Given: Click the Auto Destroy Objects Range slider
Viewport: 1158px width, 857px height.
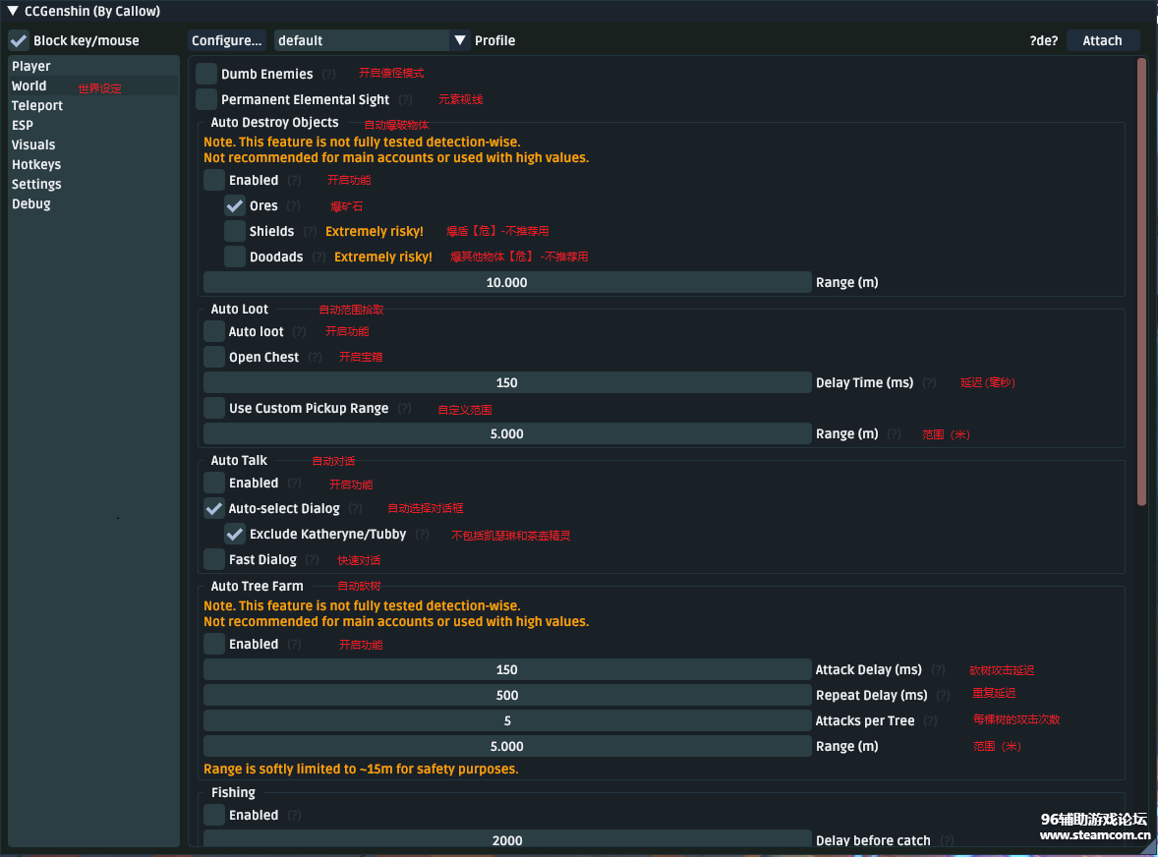Looking at the screenshot, I should [507, 283].
